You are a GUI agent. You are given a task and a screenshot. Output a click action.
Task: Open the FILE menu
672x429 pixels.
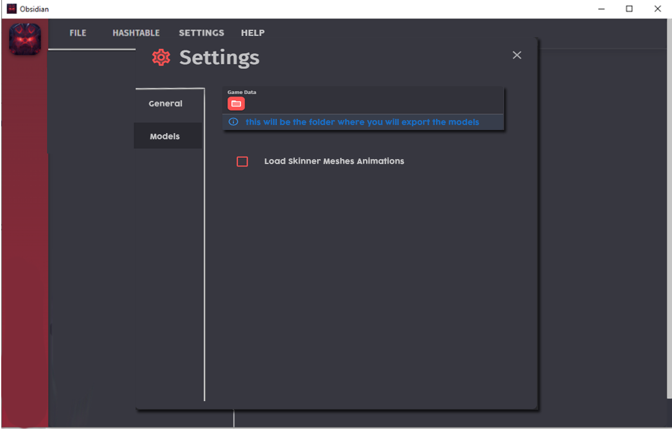[78, 33]
